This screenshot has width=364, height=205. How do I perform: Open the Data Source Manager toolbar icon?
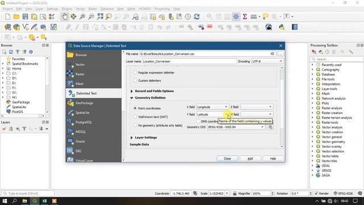point(7,27)
